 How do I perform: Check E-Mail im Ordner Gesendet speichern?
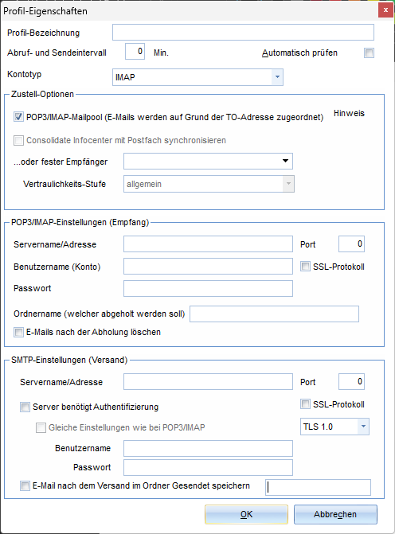pos(25,485)
